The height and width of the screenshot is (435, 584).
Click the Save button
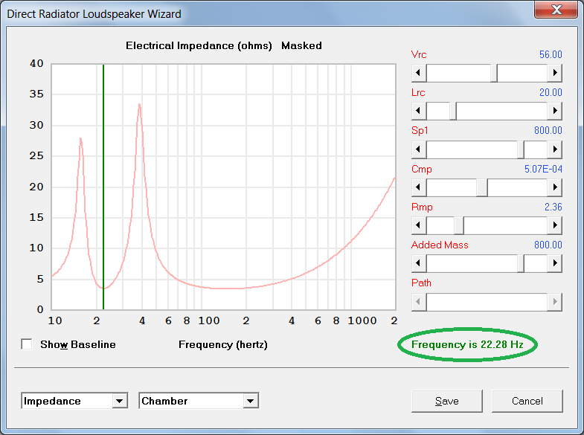pyautogui.click(x=447, y=401)
